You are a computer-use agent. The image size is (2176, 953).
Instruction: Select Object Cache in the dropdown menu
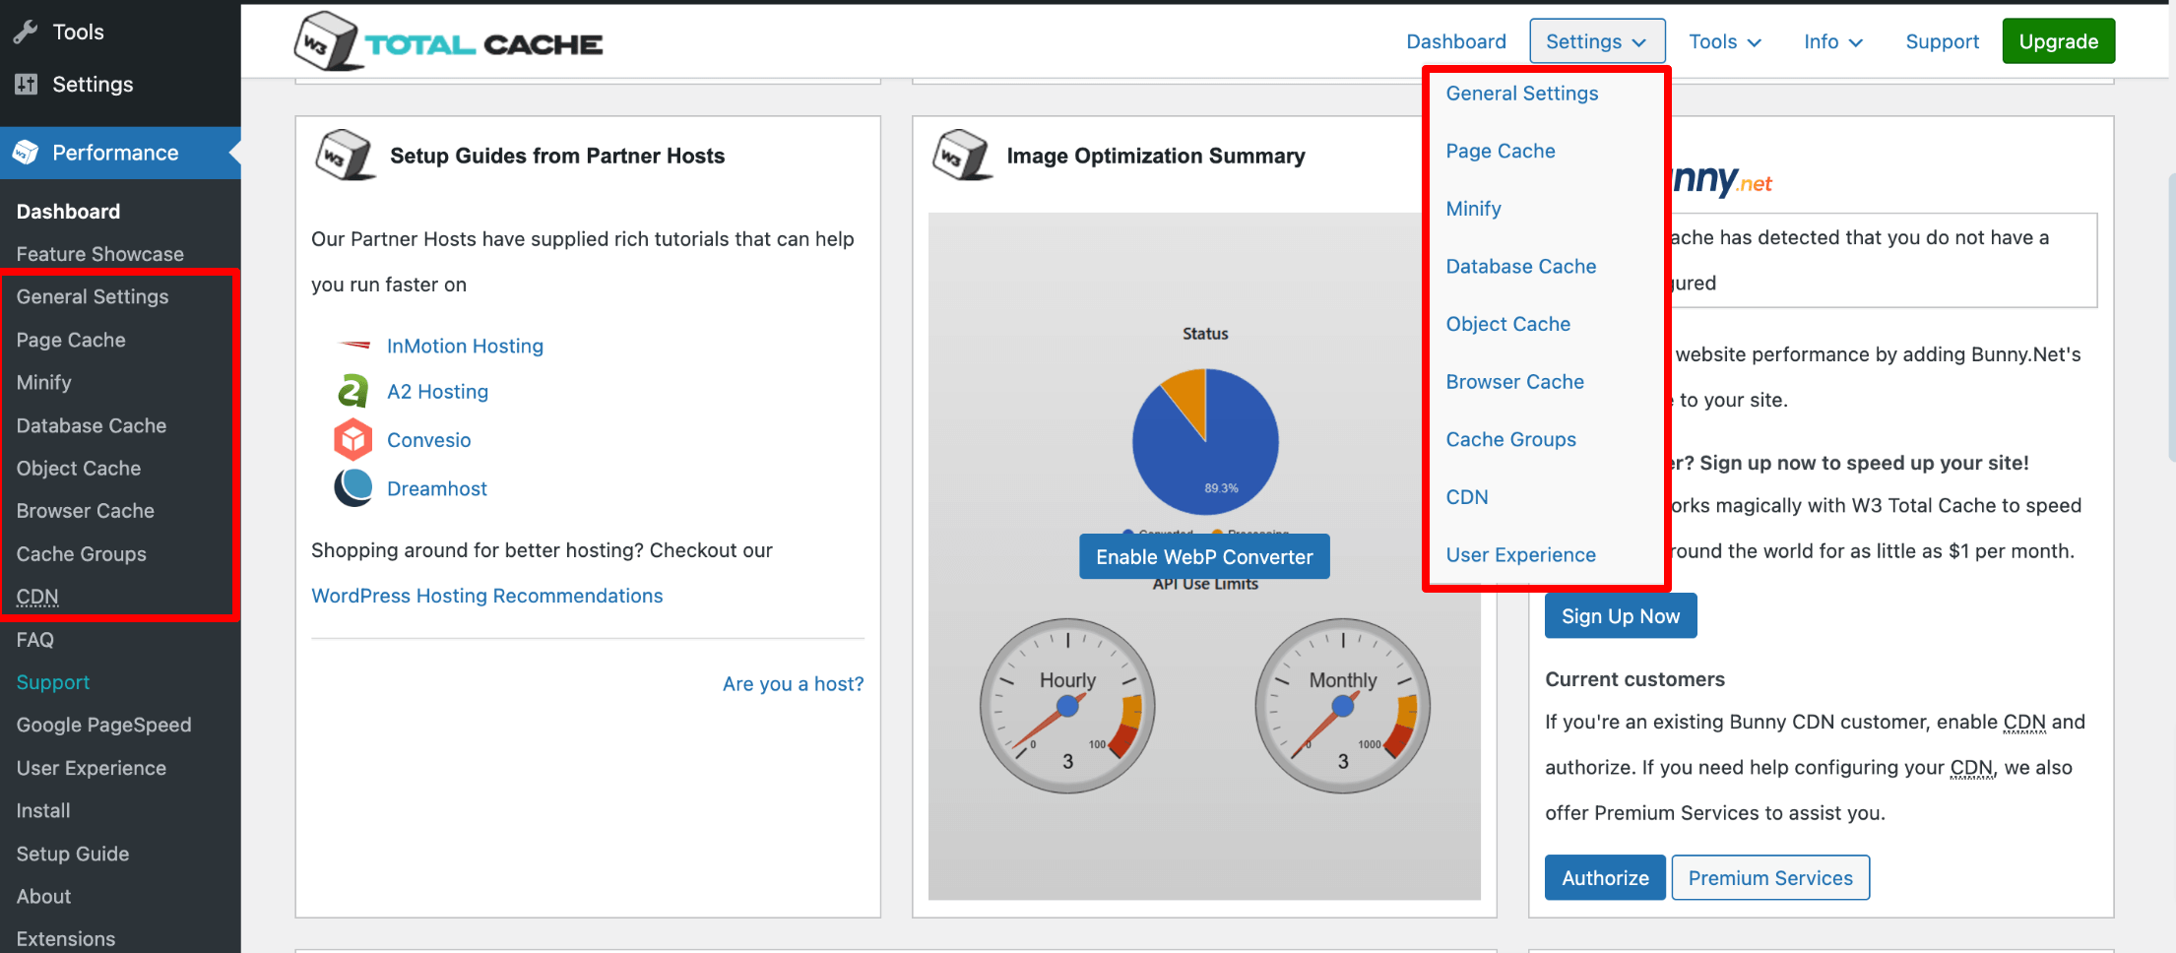[x=1508, y=324]
